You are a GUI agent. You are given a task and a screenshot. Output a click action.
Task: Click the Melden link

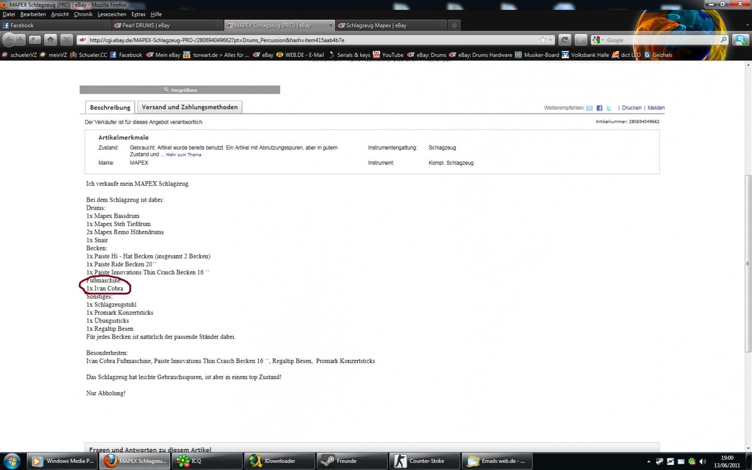click(656, 108)
